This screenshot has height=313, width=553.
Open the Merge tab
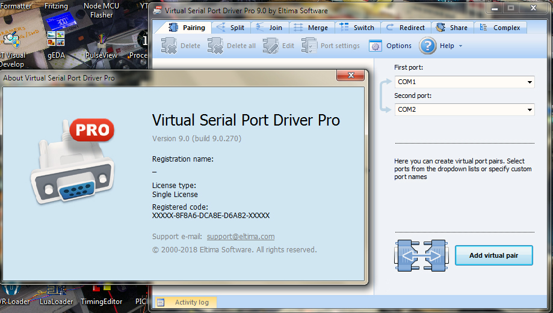[312, 28]
